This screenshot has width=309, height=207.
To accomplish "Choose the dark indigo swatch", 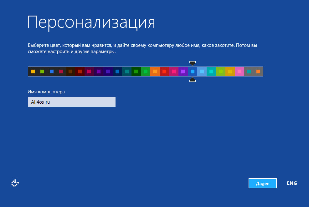I will pos(108,71).
